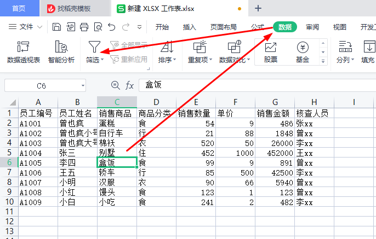
Task: Click cell with value 452000
Action: (275, 153)
